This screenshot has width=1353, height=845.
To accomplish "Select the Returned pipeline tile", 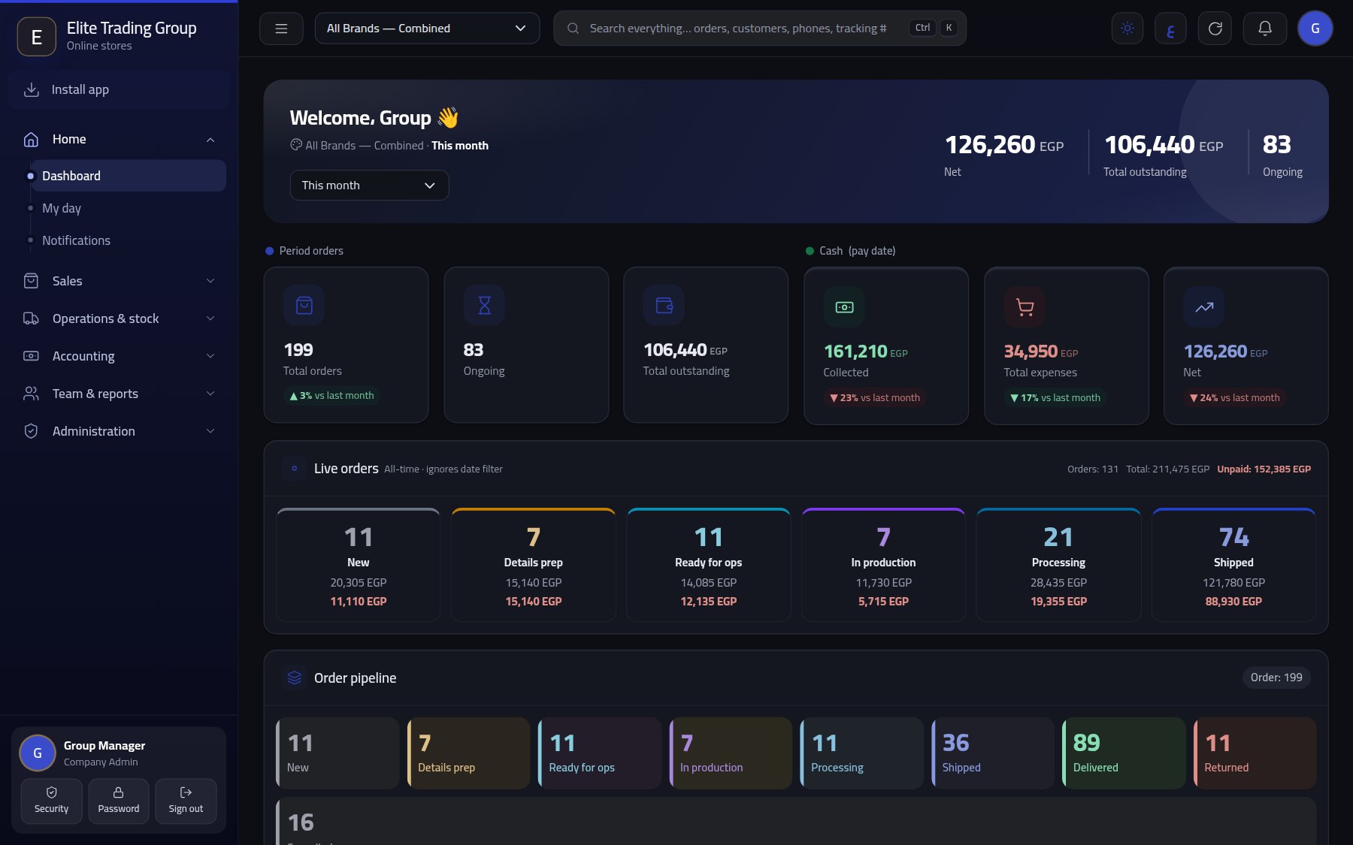I will (1255, 753).
